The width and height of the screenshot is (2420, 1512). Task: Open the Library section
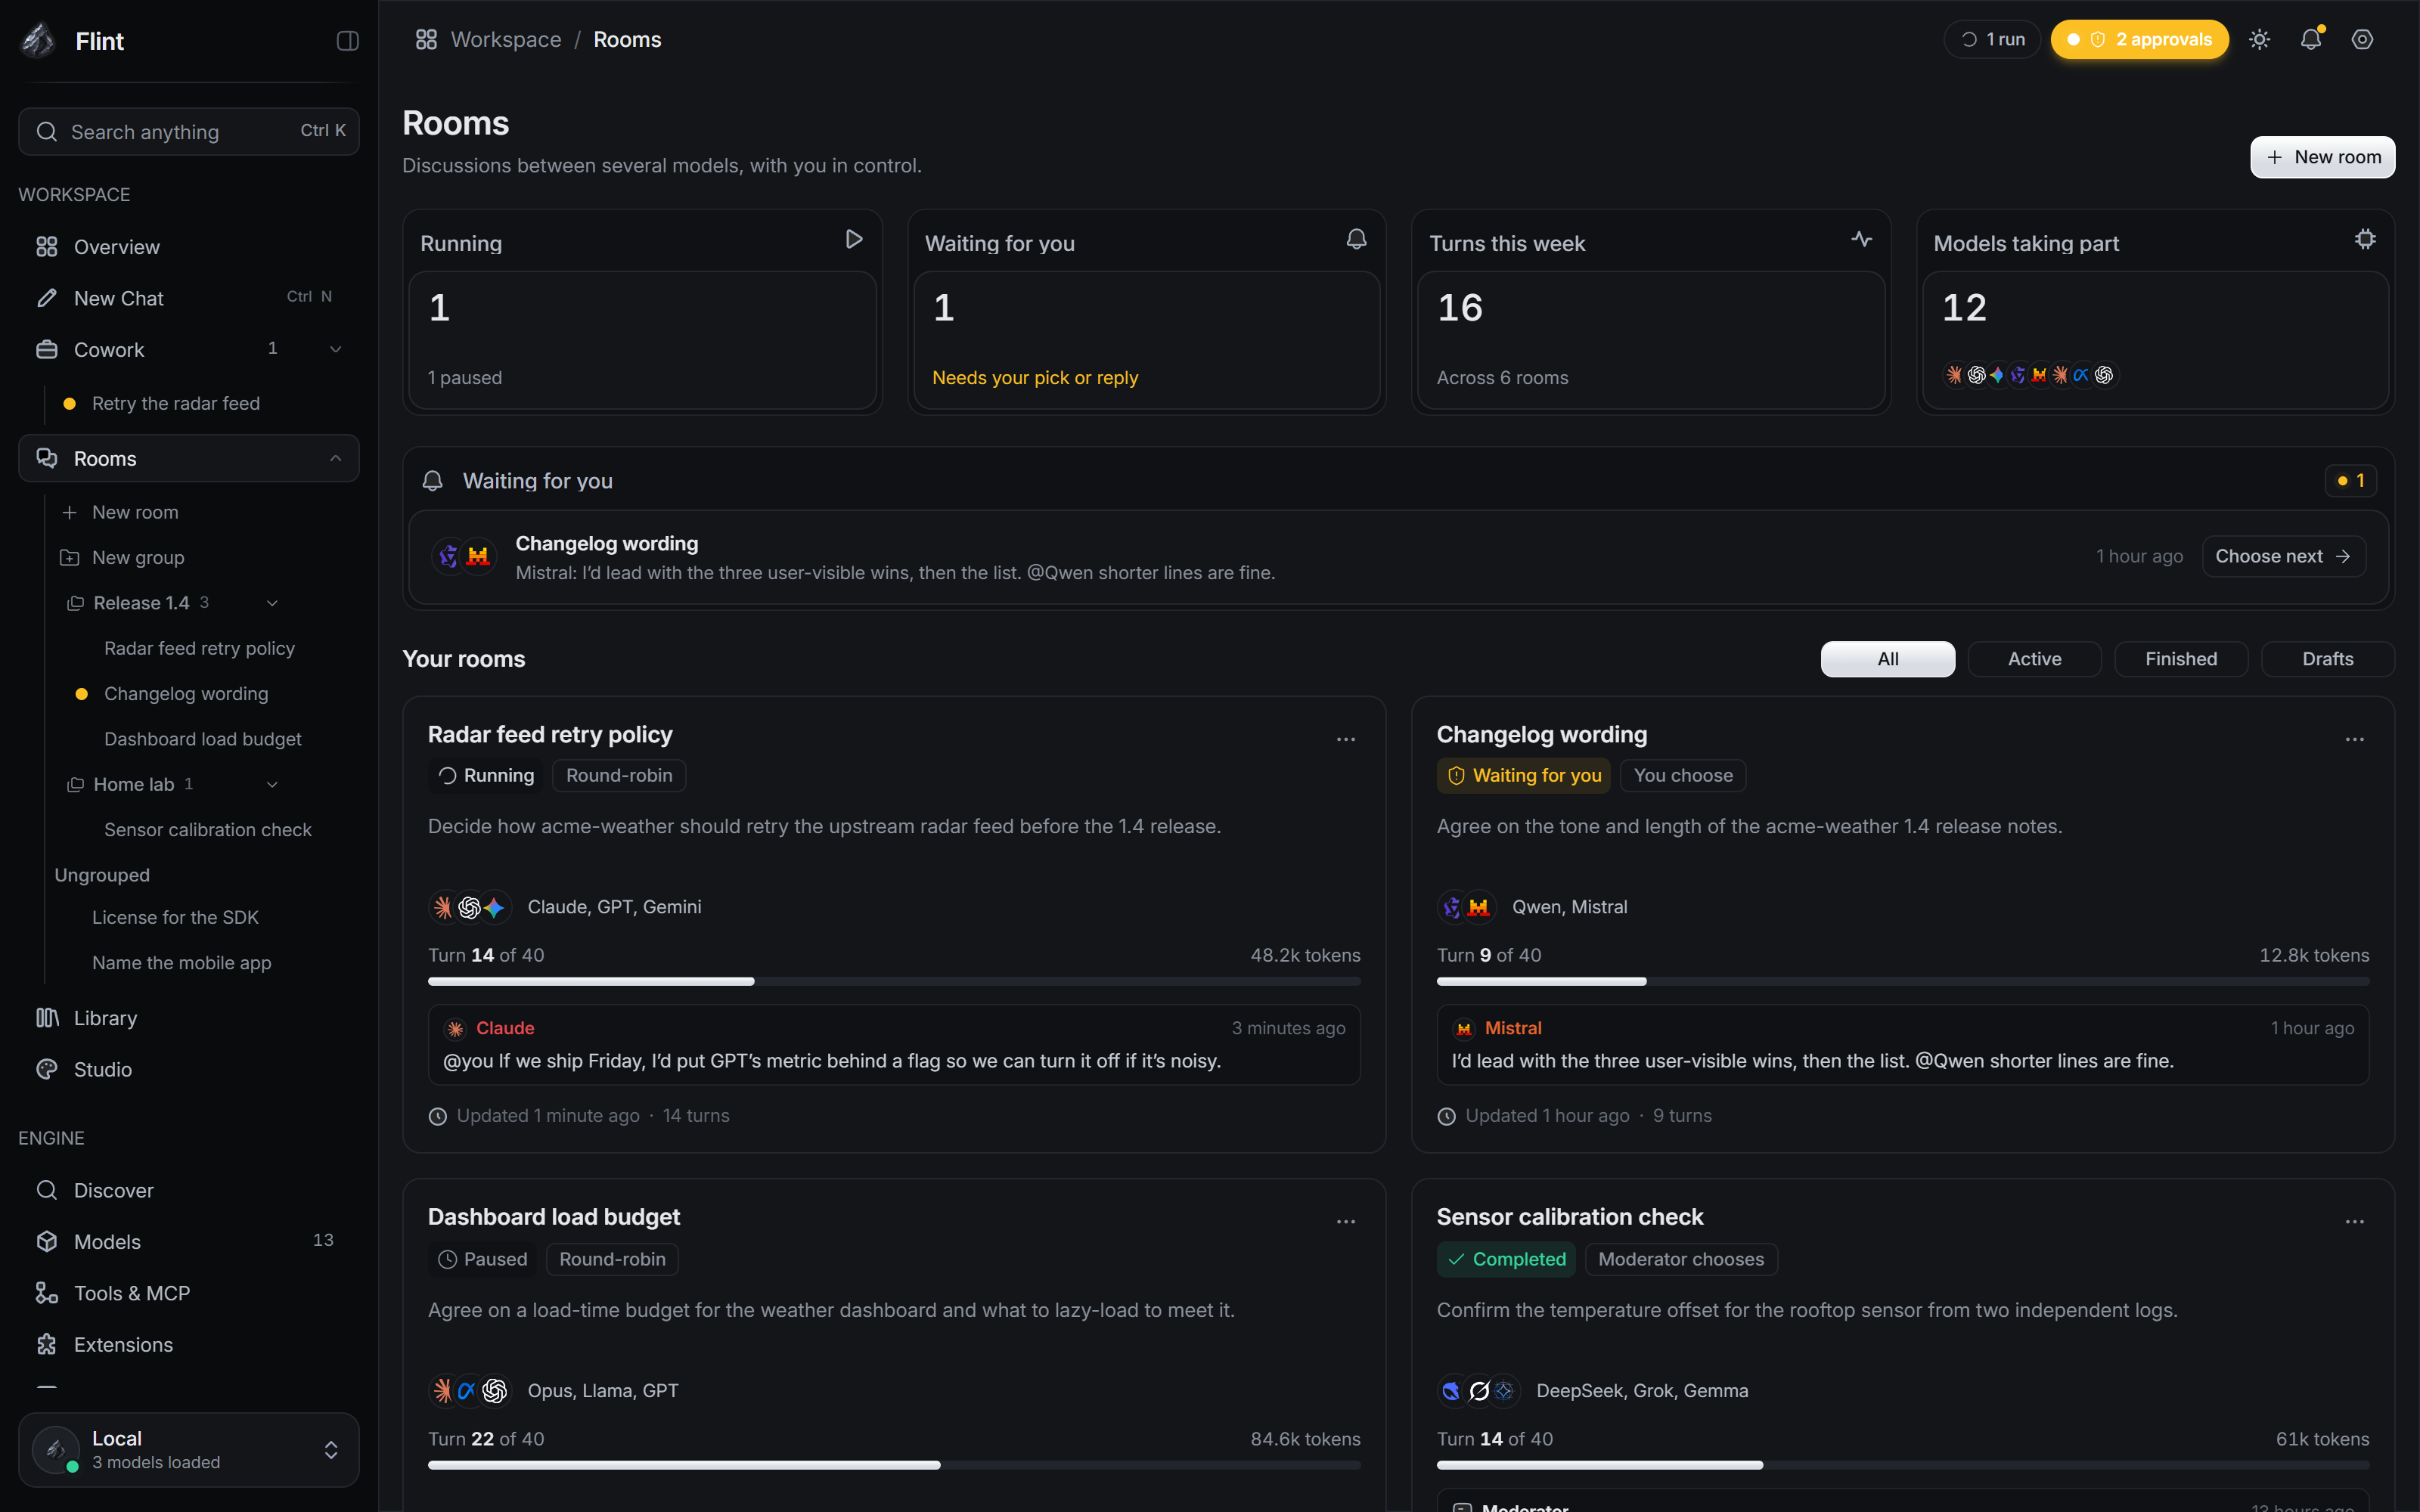coord(189,1018)
